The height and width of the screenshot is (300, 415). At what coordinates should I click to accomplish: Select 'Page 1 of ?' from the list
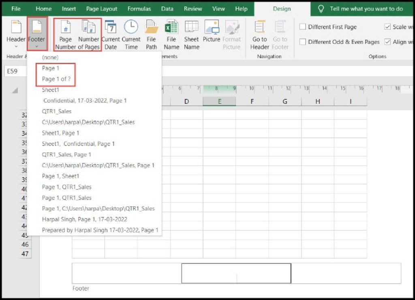56,79
